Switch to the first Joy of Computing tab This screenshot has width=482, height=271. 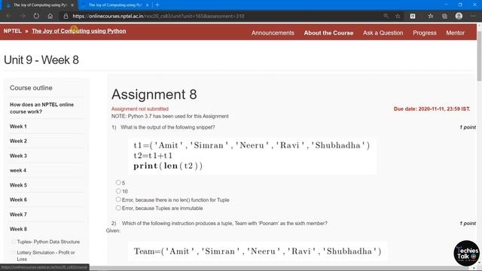point(39,5)
